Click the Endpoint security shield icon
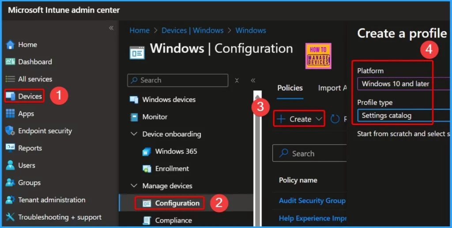Viewport: 452px width, 228px height. pos(11,131)
